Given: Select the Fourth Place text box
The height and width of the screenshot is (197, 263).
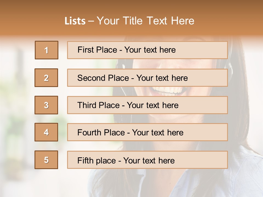Looking at the screenshot, I should (147, 132).
